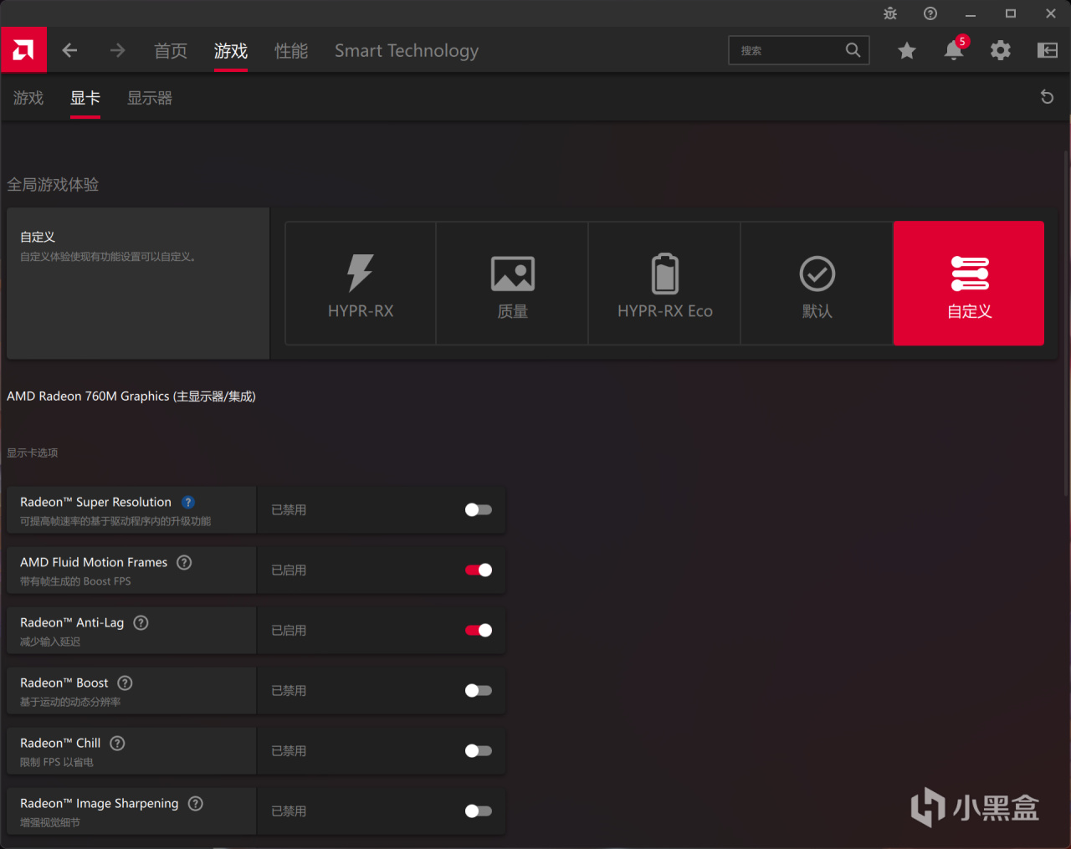Show Radeon Chill help icon
This screenshot has height=849, width=1071.
[117, 743]
